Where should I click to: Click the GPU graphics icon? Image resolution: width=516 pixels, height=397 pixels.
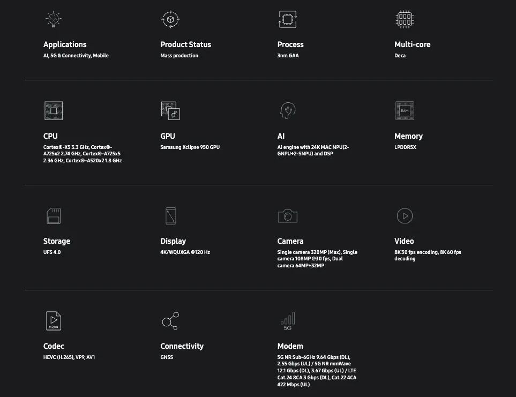[170, 110]
